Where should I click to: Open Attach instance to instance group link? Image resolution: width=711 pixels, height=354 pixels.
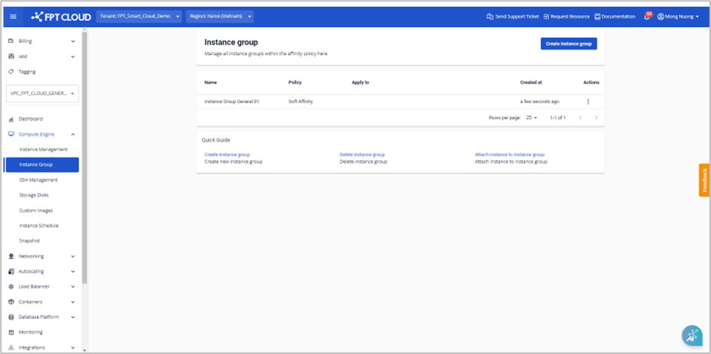(509, 154)
